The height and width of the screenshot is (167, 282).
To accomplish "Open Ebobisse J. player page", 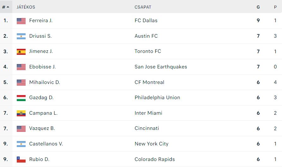I will [x=42, y=67].
